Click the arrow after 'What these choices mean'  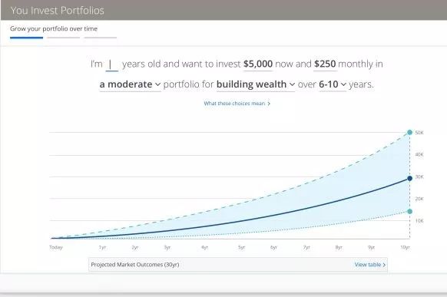(x=269, y=104)
